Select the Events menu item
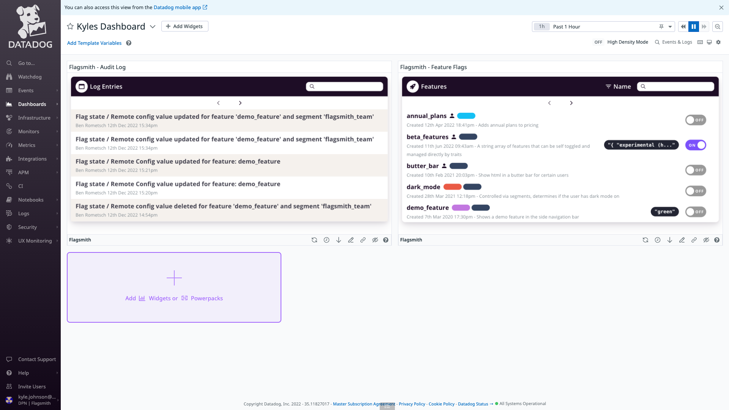The height and width of the screenshot is (410, 729). [x=26, y=90]
